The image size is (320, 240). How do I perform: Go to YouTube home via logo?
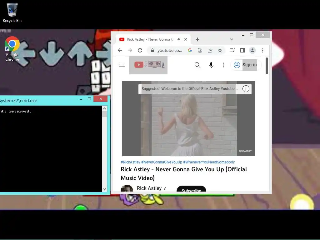(x=148, y=65)
